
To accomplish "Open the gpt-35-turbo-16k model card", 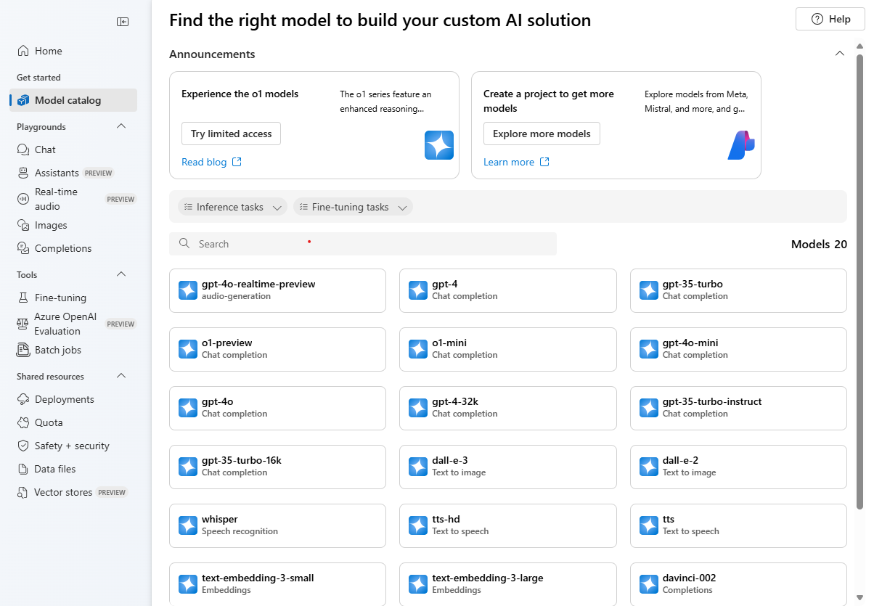I will [x=277, y=467].
